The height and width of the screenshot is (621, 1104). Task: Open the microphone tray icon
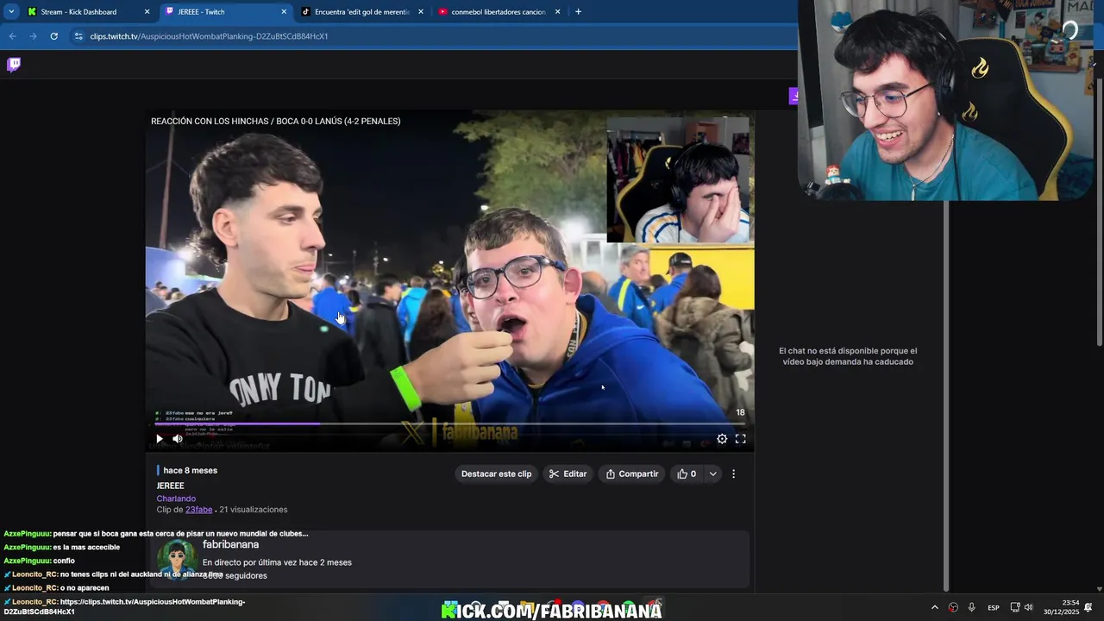972,607
